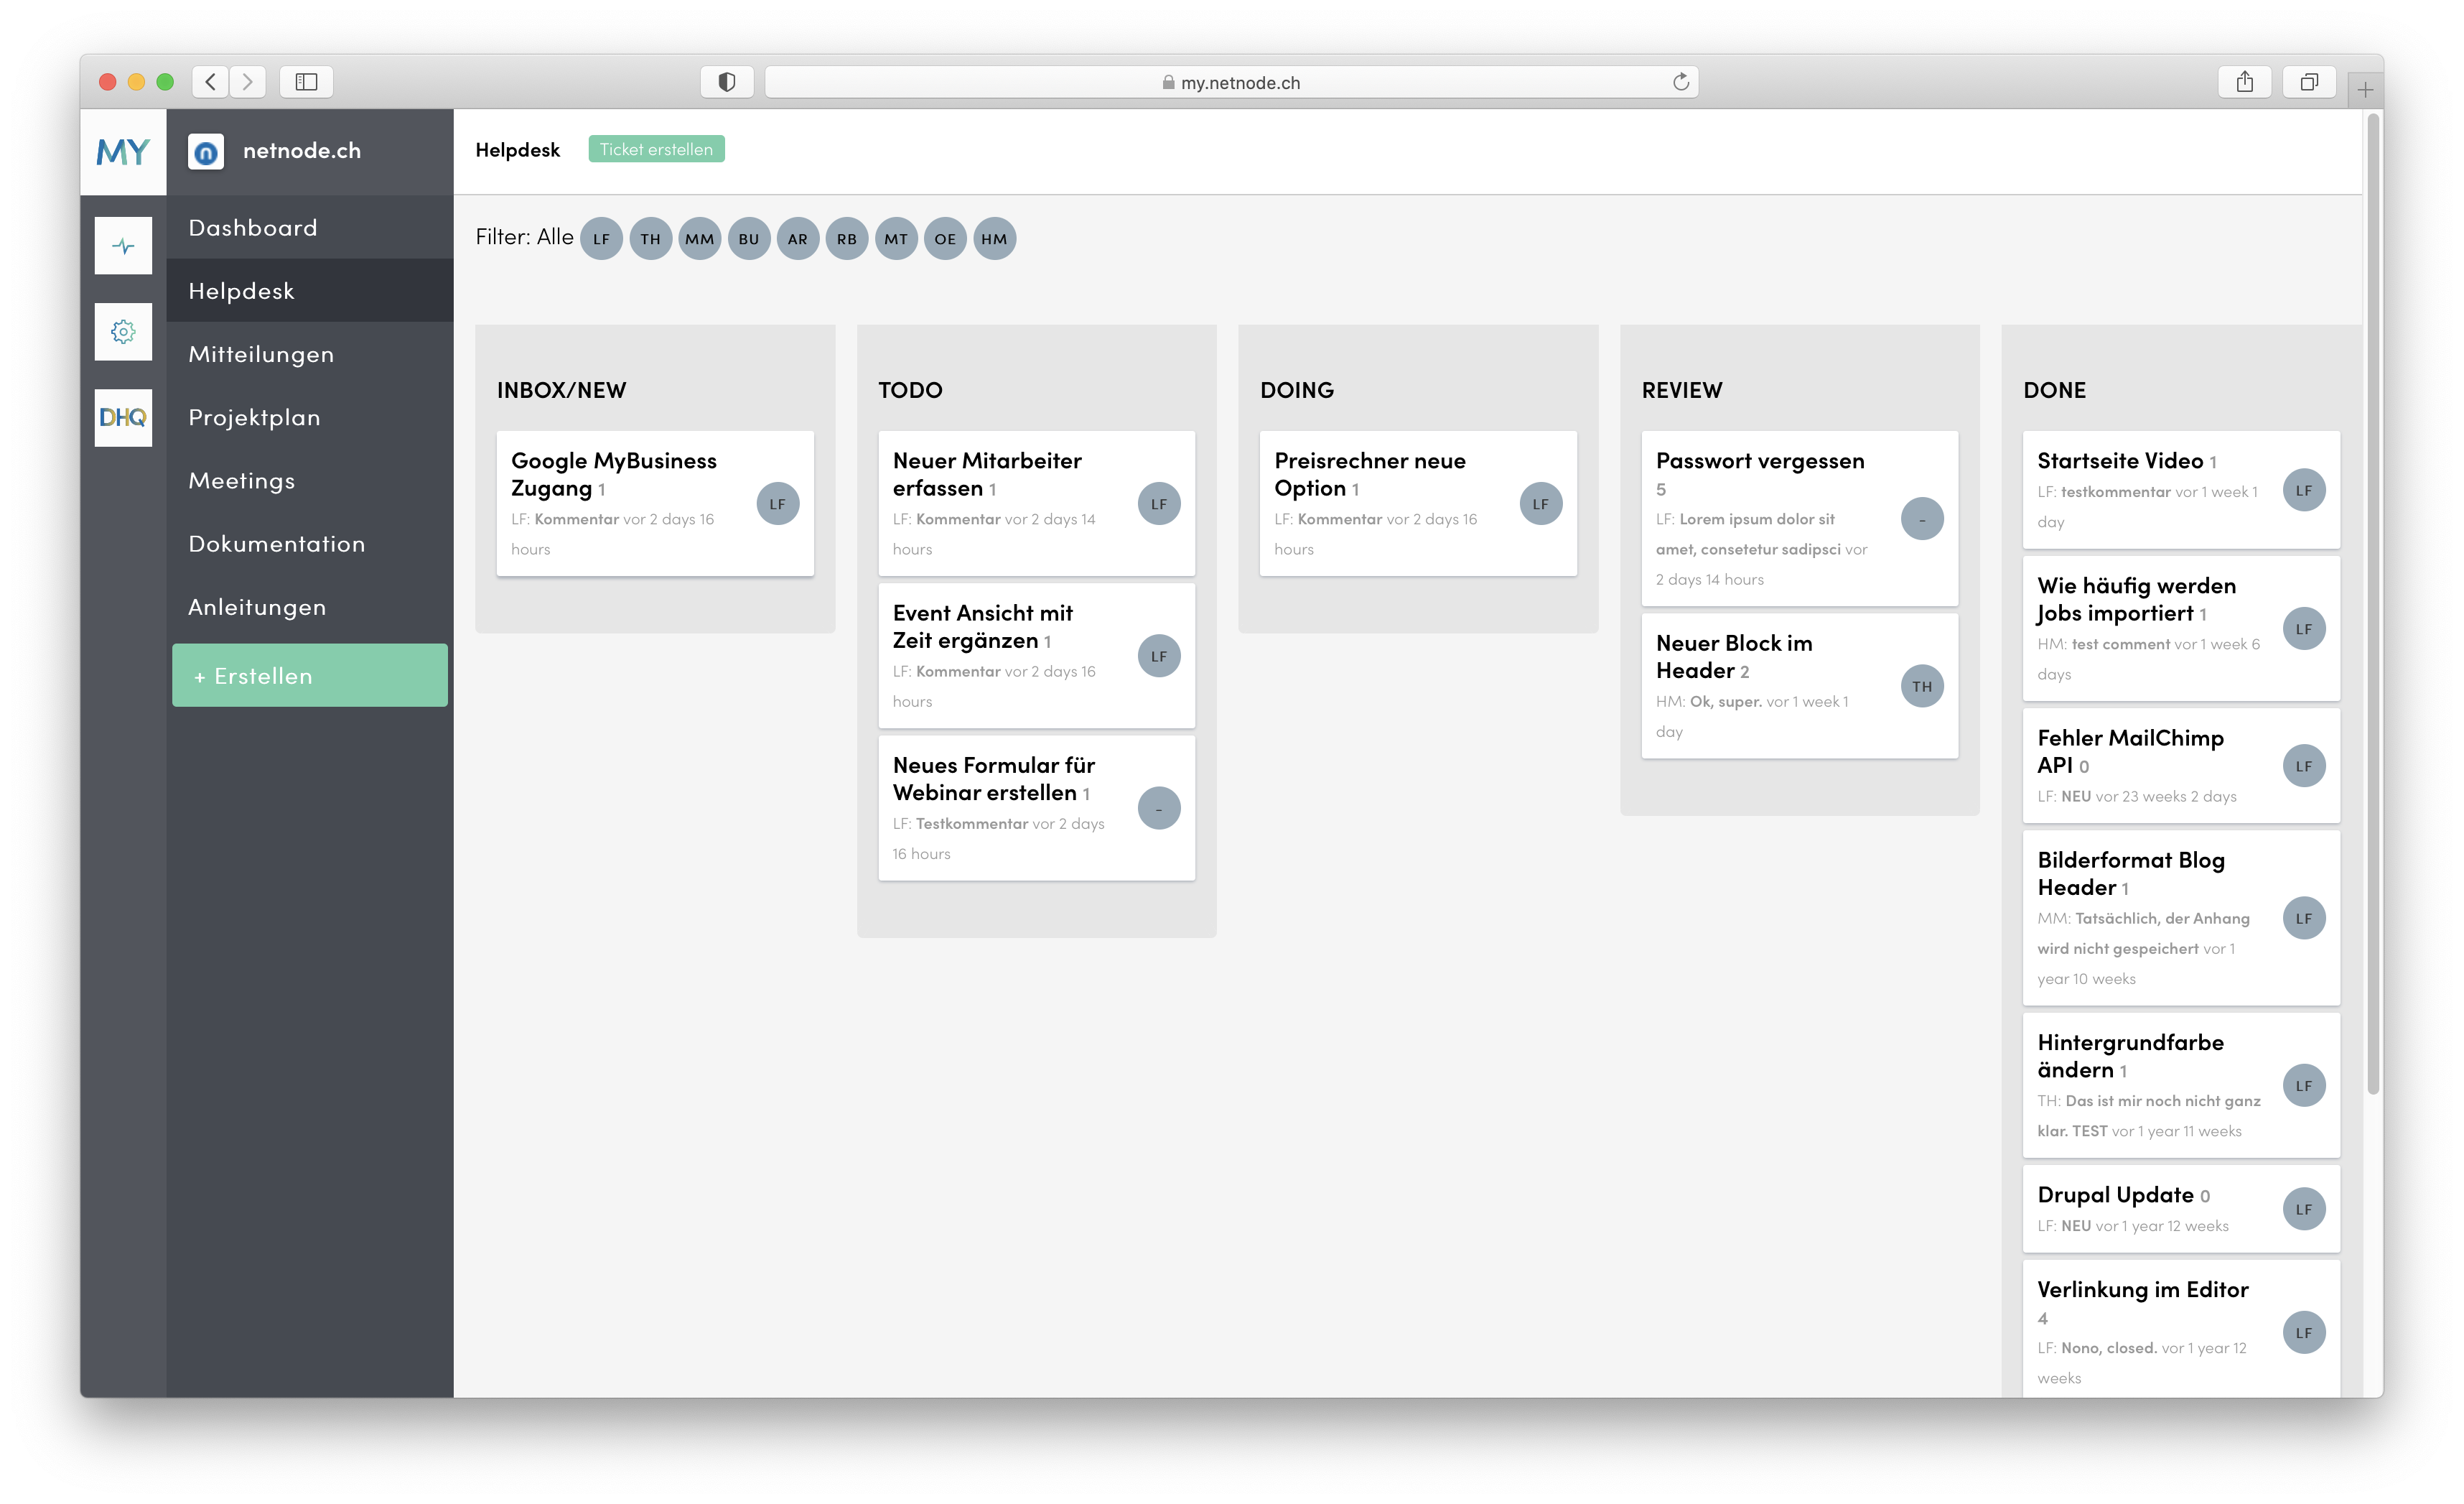Click the MY logo icon
This screenshot has width=2464, height=1504.
(x=123, y=152)
